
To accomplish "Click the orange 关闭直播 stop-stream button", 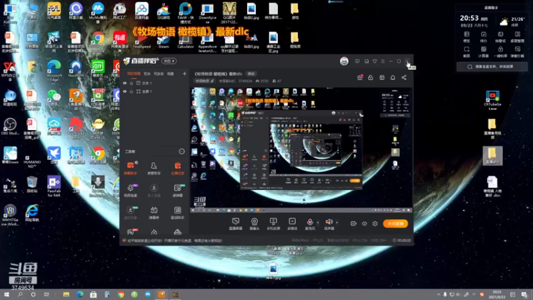I will click(395, 223).
